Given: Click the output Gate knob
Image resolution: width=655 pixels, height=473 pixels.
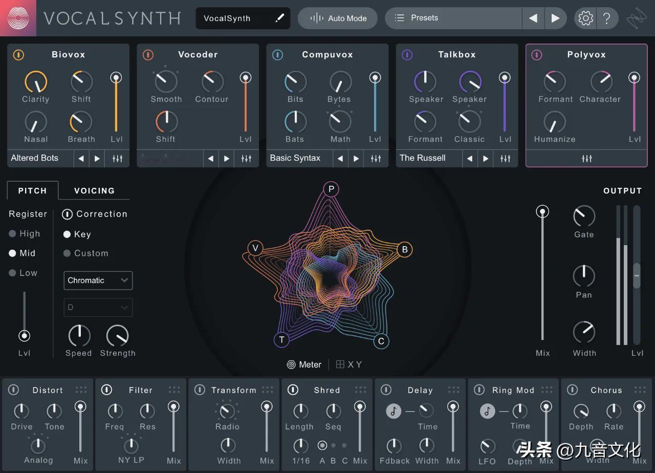Looking at the screenshot, I should tap(584, 216).
